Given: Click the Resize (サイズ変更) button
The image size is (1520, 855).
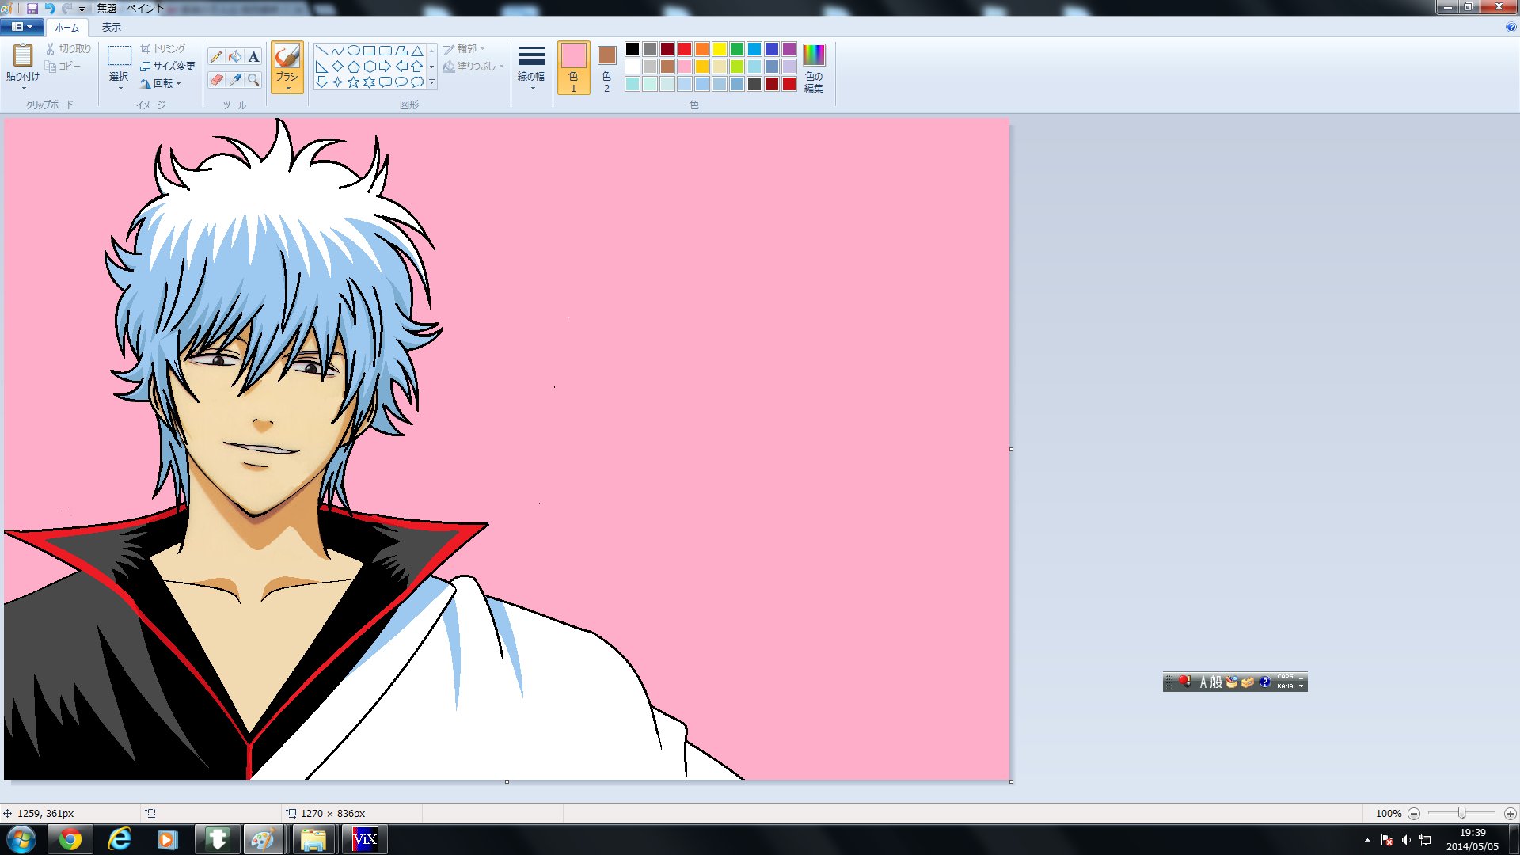Looking at the screenshot, I should point(168,66).
